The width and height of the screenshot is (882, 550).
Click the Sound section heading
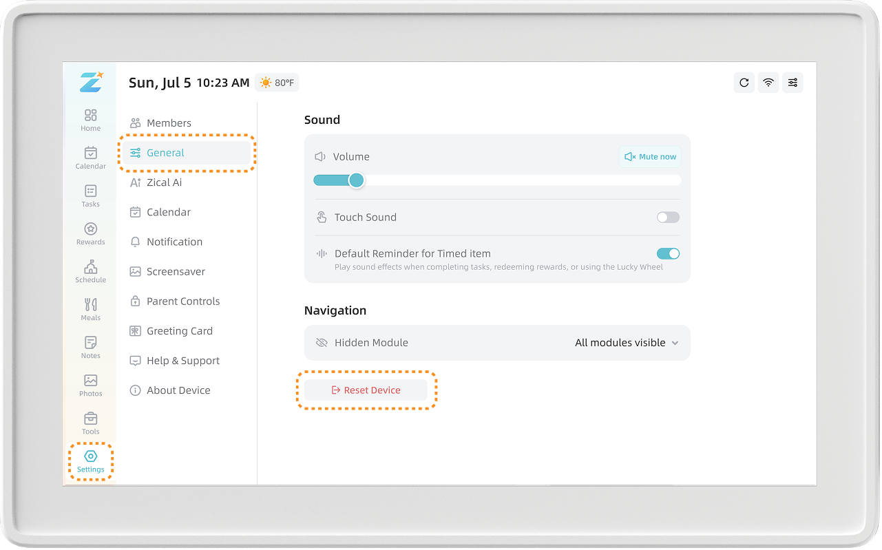tap(322, 120)
